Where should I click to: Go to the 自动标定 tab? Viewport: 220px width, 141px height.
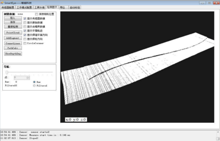(75, 8)
